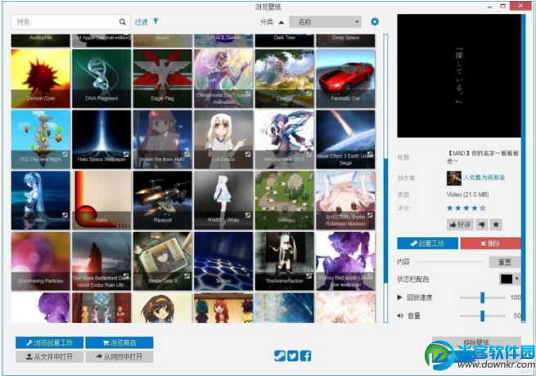536x376 pixels.
Task: Select the Inside the lines AMV wallpaper
Action: [162, 139]
